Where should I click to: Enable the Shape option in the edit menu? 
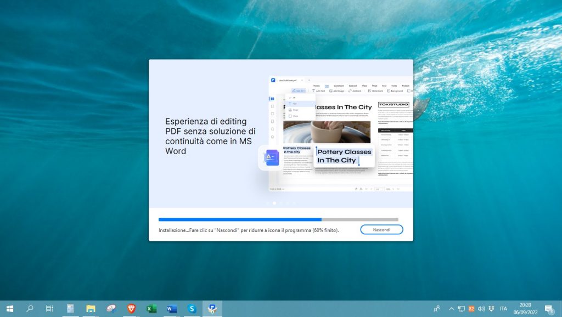pos(294,116)
